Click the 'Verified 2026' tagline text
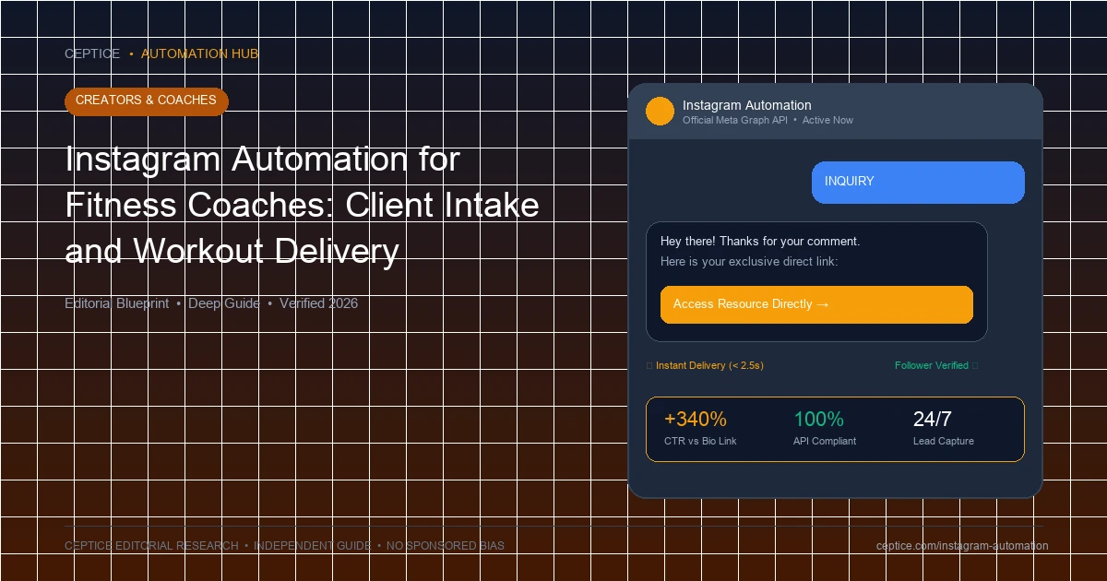The width and height of the screenshot is (1107, 581). coord(318,303)
